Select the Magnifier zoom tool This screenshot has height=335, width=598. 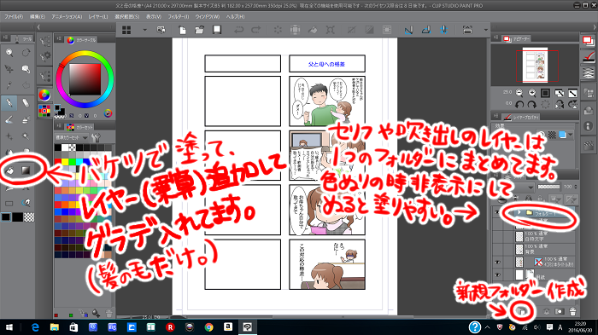(x=9, y=52)
